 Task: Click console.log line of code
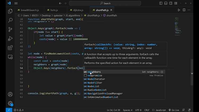coord(54,93)
